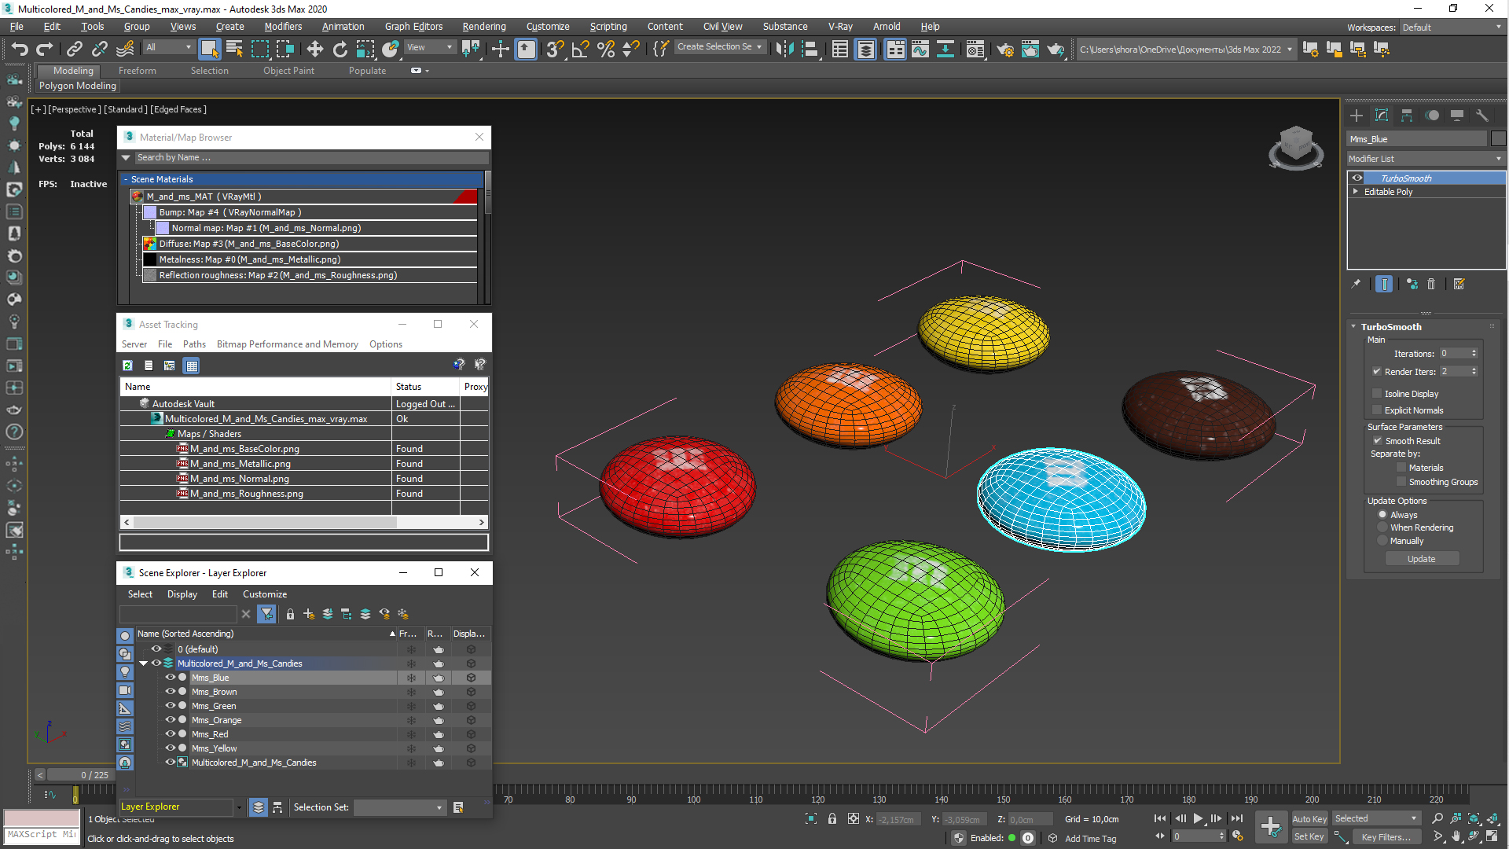1509x849 pixels.
Task: Select the Move transform tool
Action: click(x=314, y=50)
